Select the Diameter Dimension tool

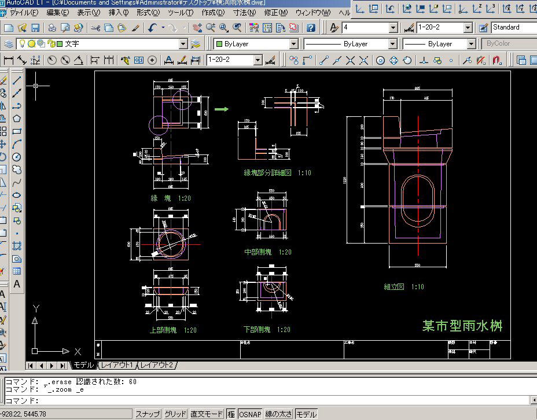[x=65, y=60]
